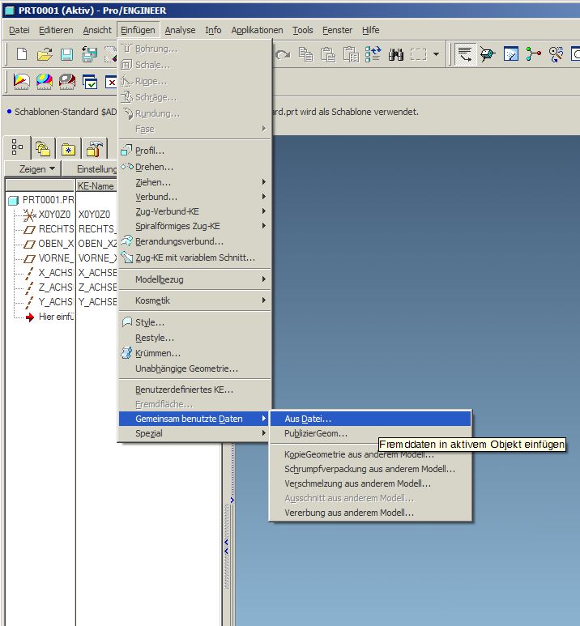Open the Einstellungen menu button
This screenshot has width=580, height=626.
pyautogui.click(x=90, y=169)
